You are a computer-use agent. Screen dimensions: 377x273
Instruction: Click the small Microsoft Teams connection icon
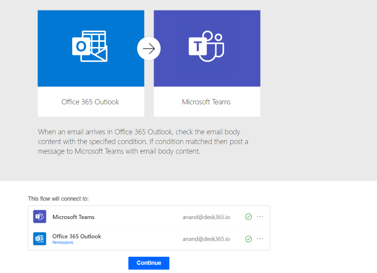tap(40, 217)
